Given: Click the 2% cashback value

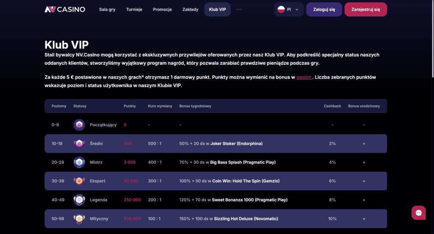Looking at the screenshot, I should pyautogui.click(x=332, y=144).
